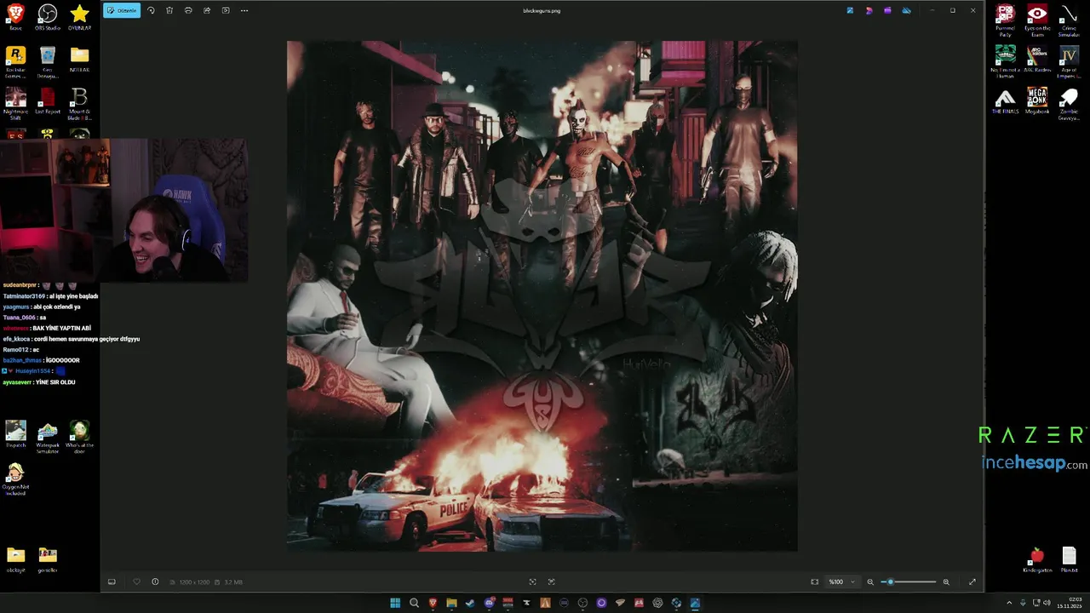Select the Zombie Graveyard desktop shortcut

[x=1069, y=103]
